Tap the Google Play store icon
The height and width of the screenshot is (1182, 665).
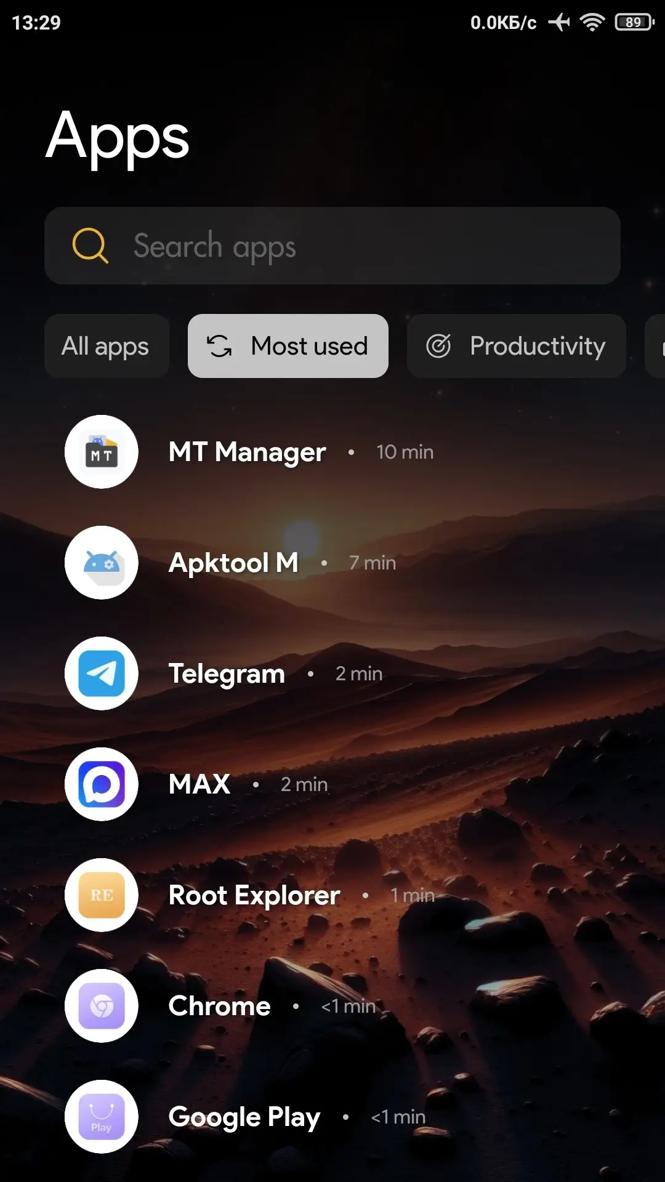(x=102, y=1117)
